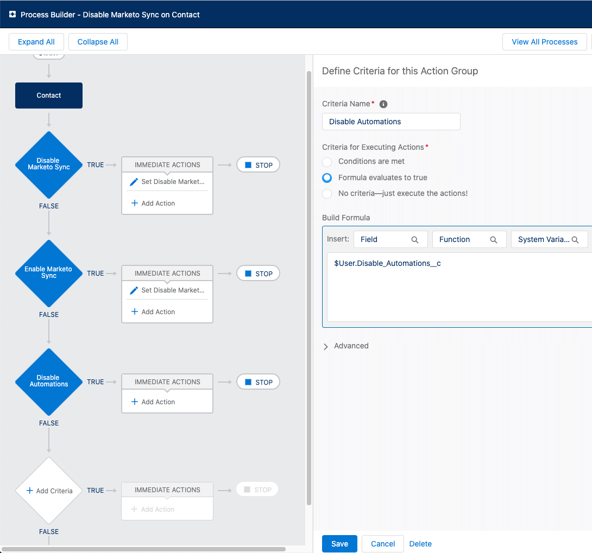Choose 'No criteria—just execute the actions!' option
Image resolution: width=592 pixels, height=553 pixels.
pyautogui.click(x=327, y=194)
